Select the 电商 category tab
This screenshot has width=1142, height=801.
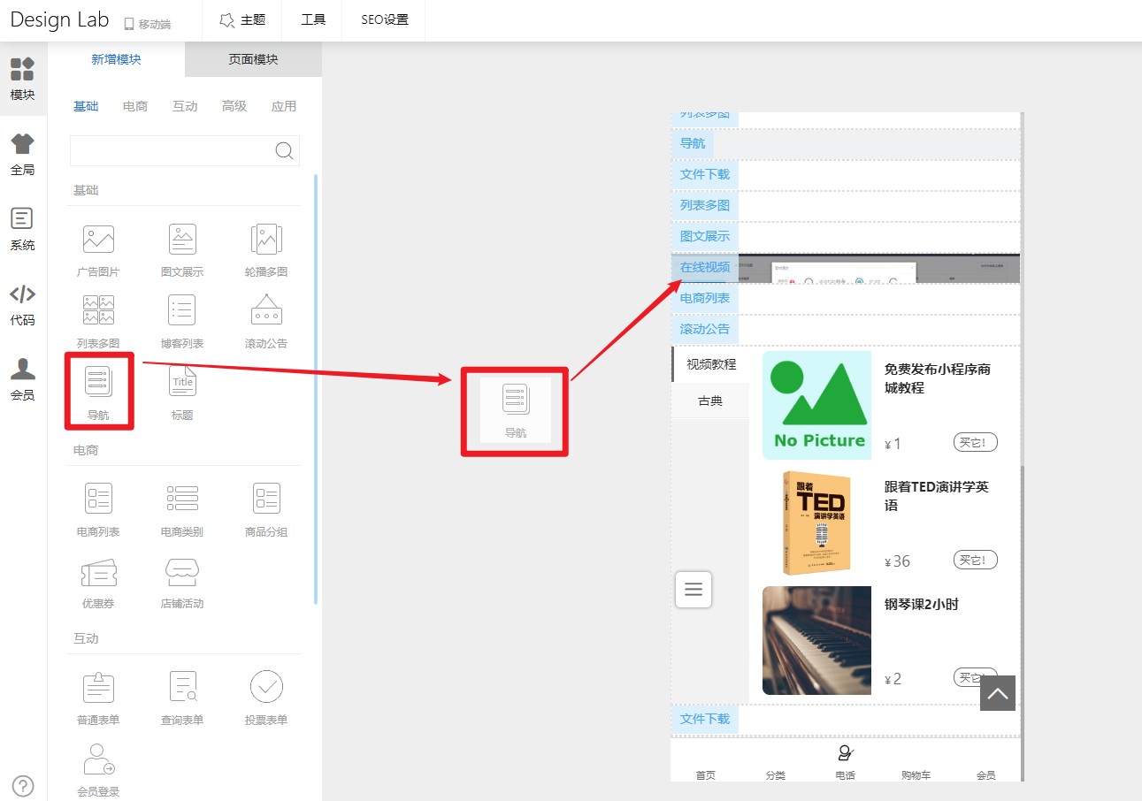click(x=135, y=106)
